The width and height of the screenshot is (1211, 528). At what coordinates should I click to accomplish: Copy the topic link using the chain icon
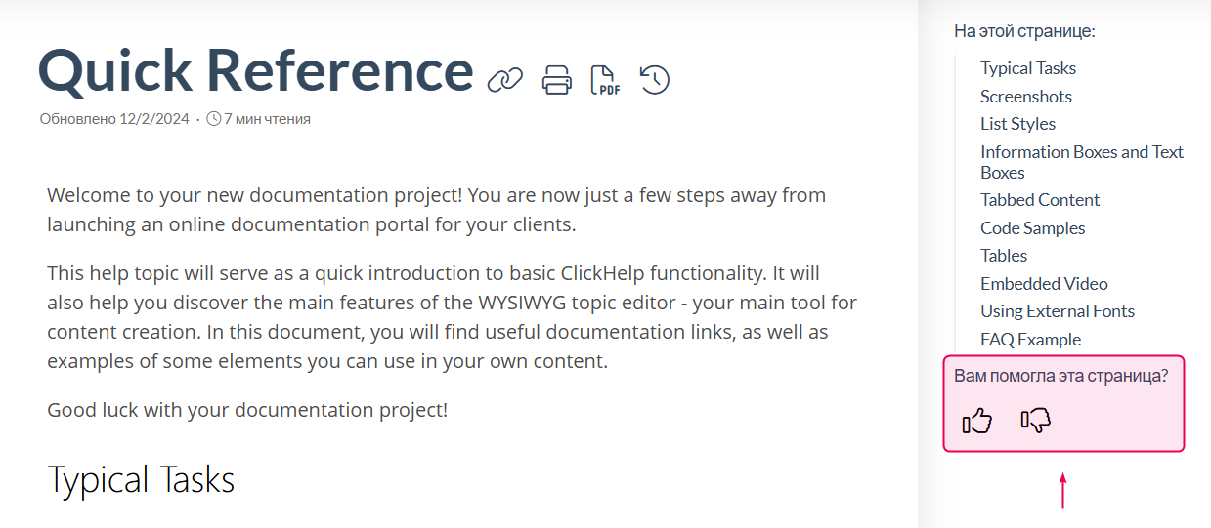[505, 79]
